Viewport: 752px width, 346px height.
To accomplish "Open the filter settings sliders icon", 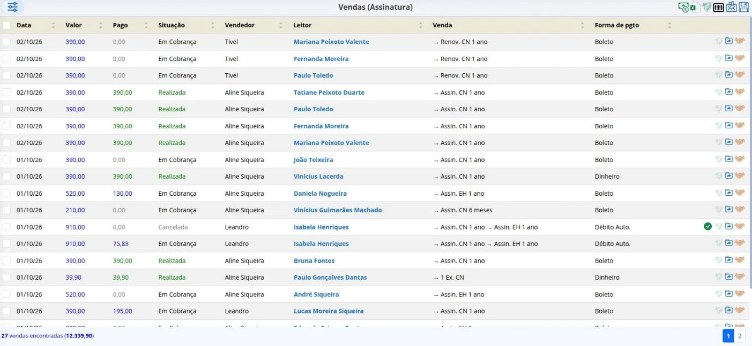I will [x=13, y=7].
